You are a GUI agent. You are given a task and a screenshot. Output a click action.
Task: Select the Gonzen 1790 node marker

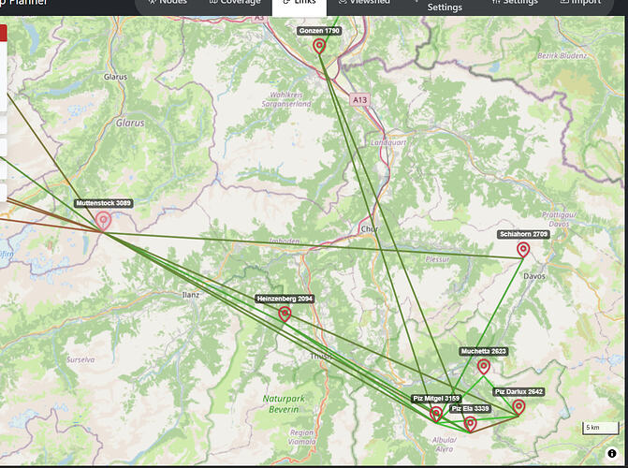[319, 47]
